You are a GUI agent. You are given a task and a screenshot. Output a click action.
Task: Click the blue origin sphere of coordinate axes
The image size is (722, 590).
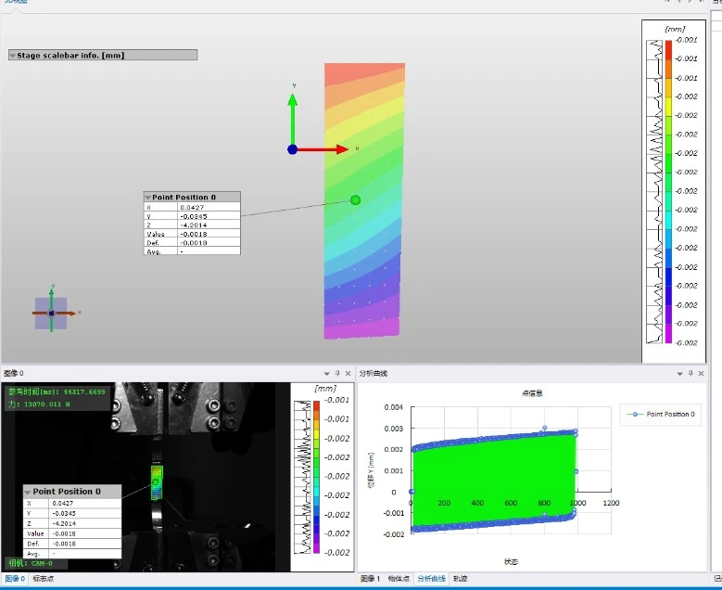(292, 148)
